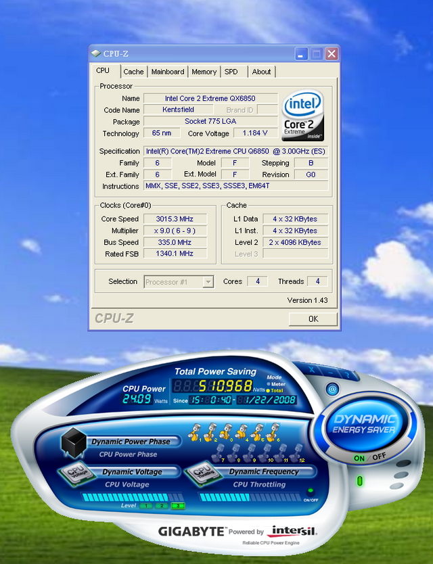Open help with the ? icon
433x564 pixels.
pyautogui.click(x=346, y=375)
